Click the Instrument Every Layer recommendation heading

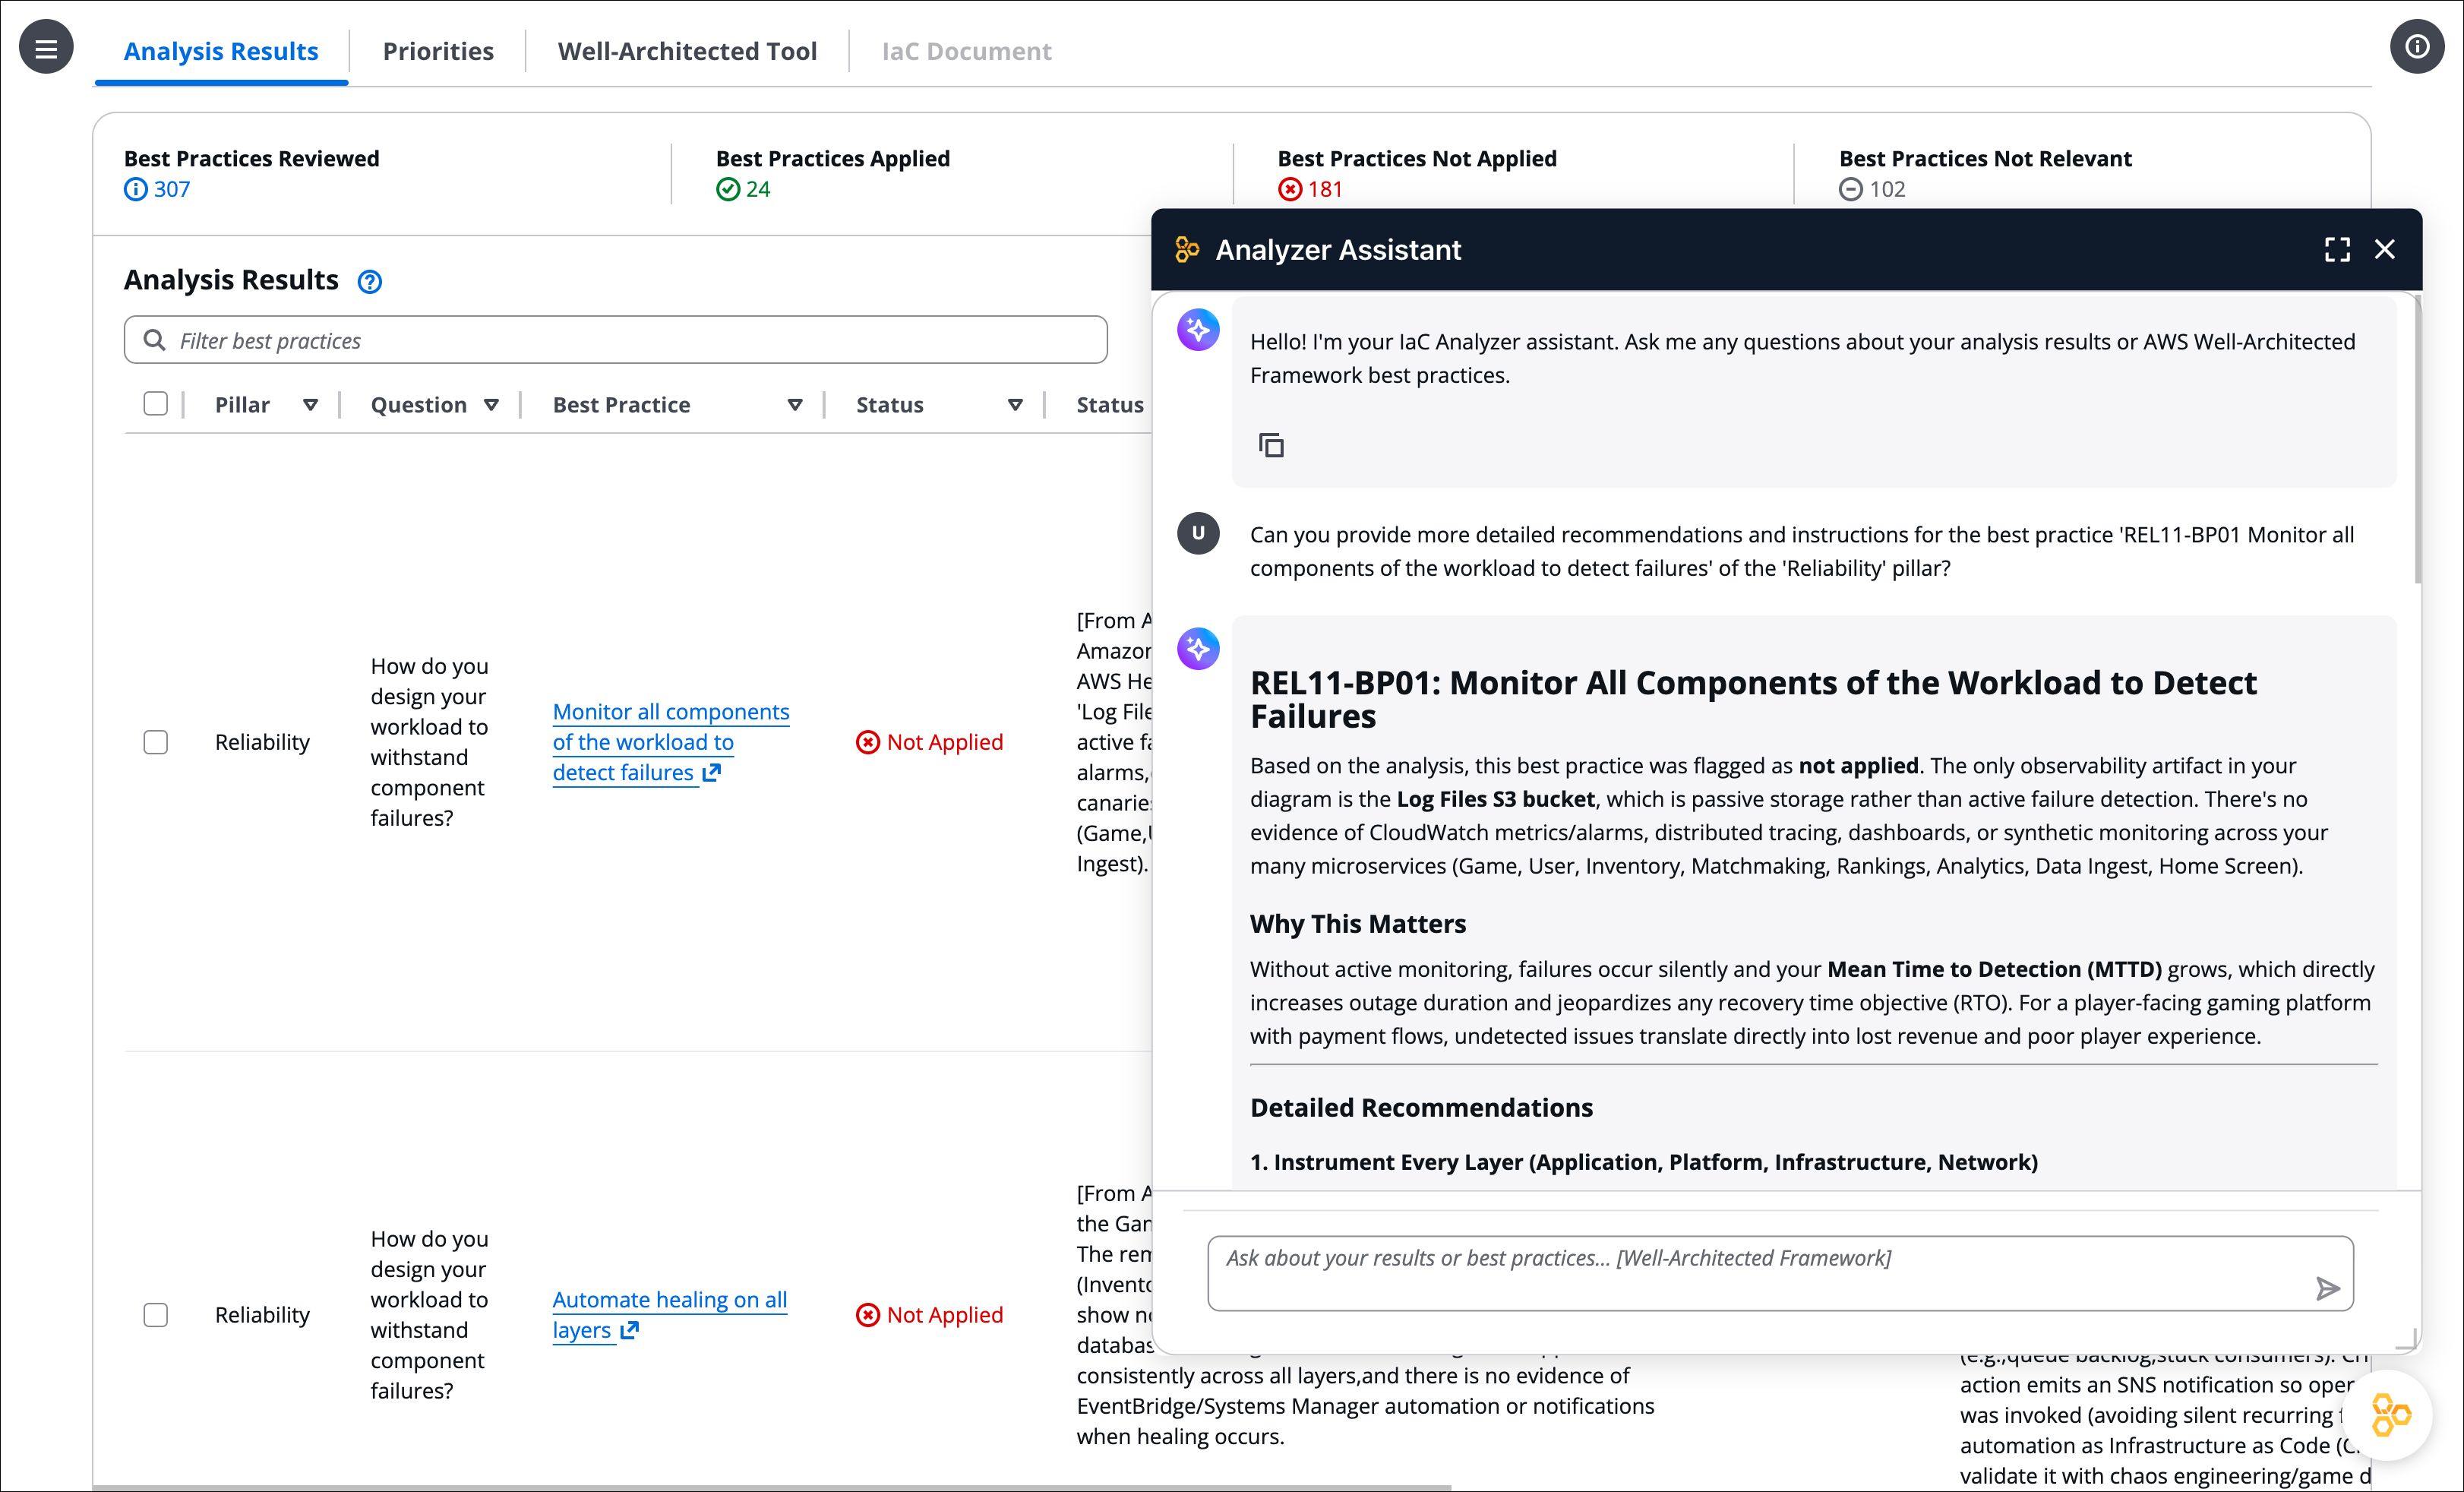[x=1643, y=1162]
